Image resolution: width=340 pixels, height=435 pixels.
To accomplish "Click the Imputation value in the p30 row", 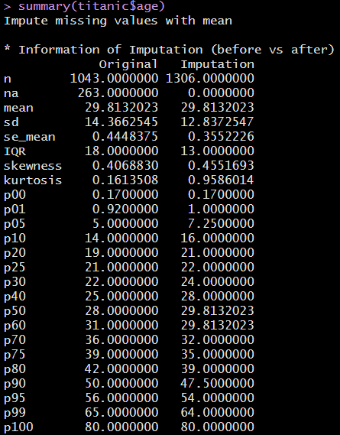I will click(x=218, y=281).
